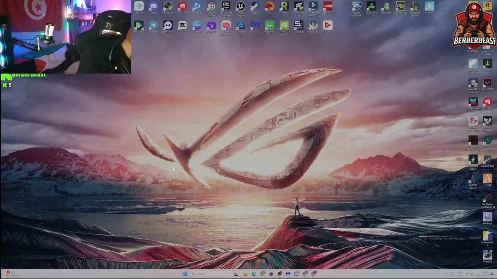Select the RTX Remix icon
This screenshot has width=497, height=279.
coord(284,8)
